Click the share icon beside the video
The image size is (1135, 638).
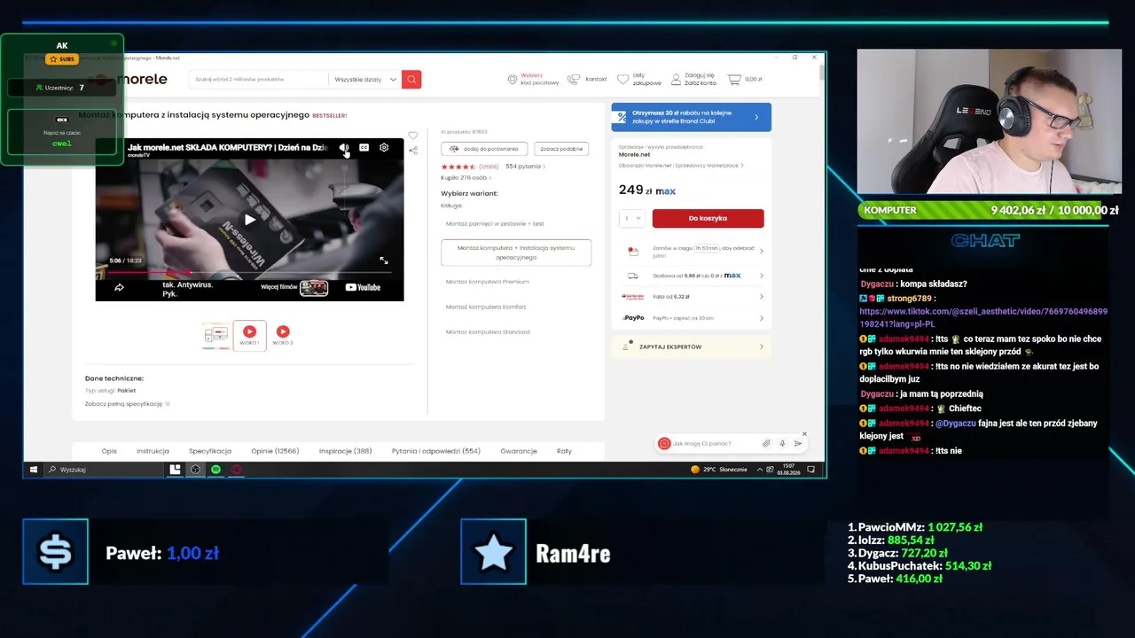(x=413, y=151)
